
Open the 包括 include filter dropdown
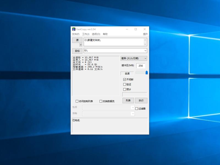coord(133,108)
